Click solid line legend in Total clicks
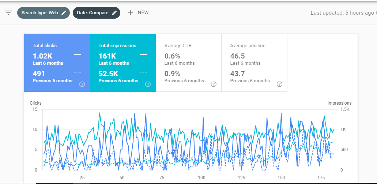Viewport: 377px width, 184px height. [x=78, y=55]
